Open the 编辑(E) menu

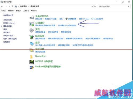tap(11, 11)
